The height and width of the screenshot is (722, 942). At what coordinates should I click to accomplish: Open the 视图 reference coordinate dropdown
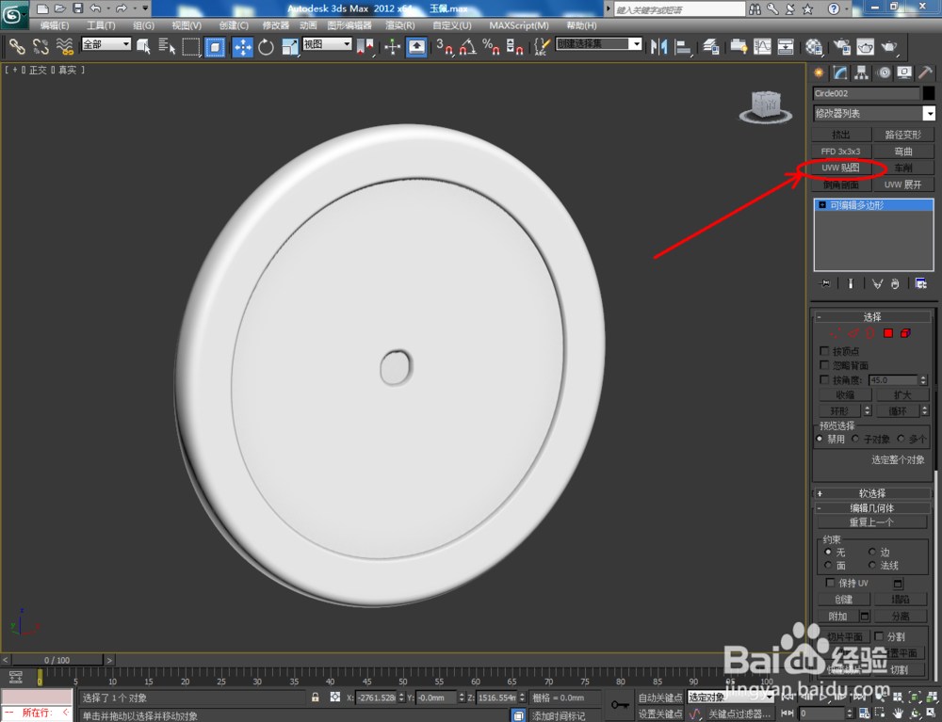328,44
